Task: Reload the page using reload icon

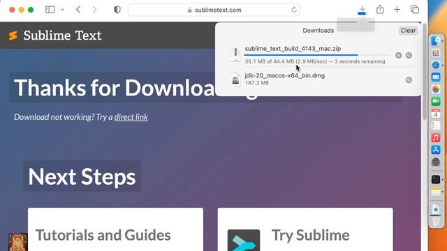Action: click(294, 10)
